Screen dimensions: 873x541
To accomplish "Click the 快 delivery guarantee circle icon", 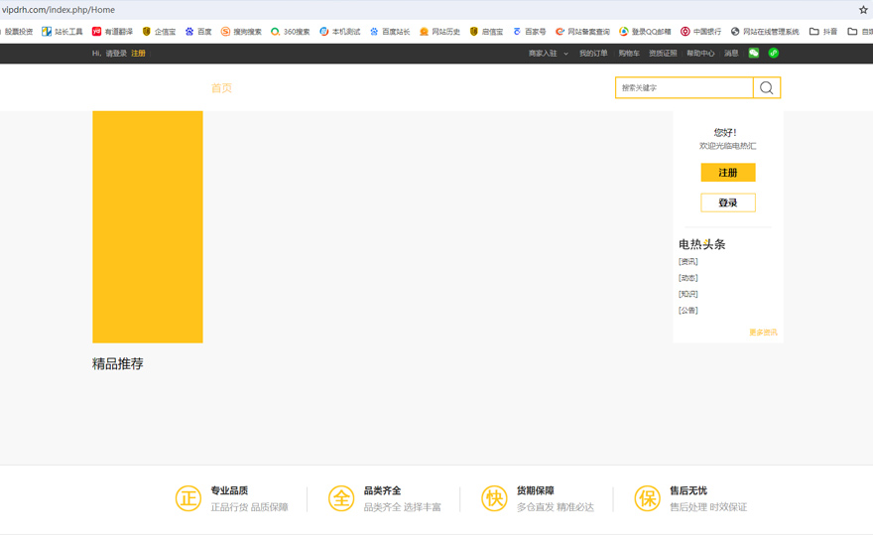I will [x=494, y=498].
